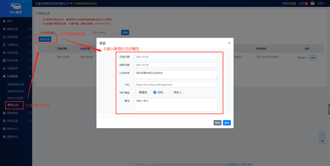
Task: Click the gift icon at bottom right
Action: [x=322, y=141]
